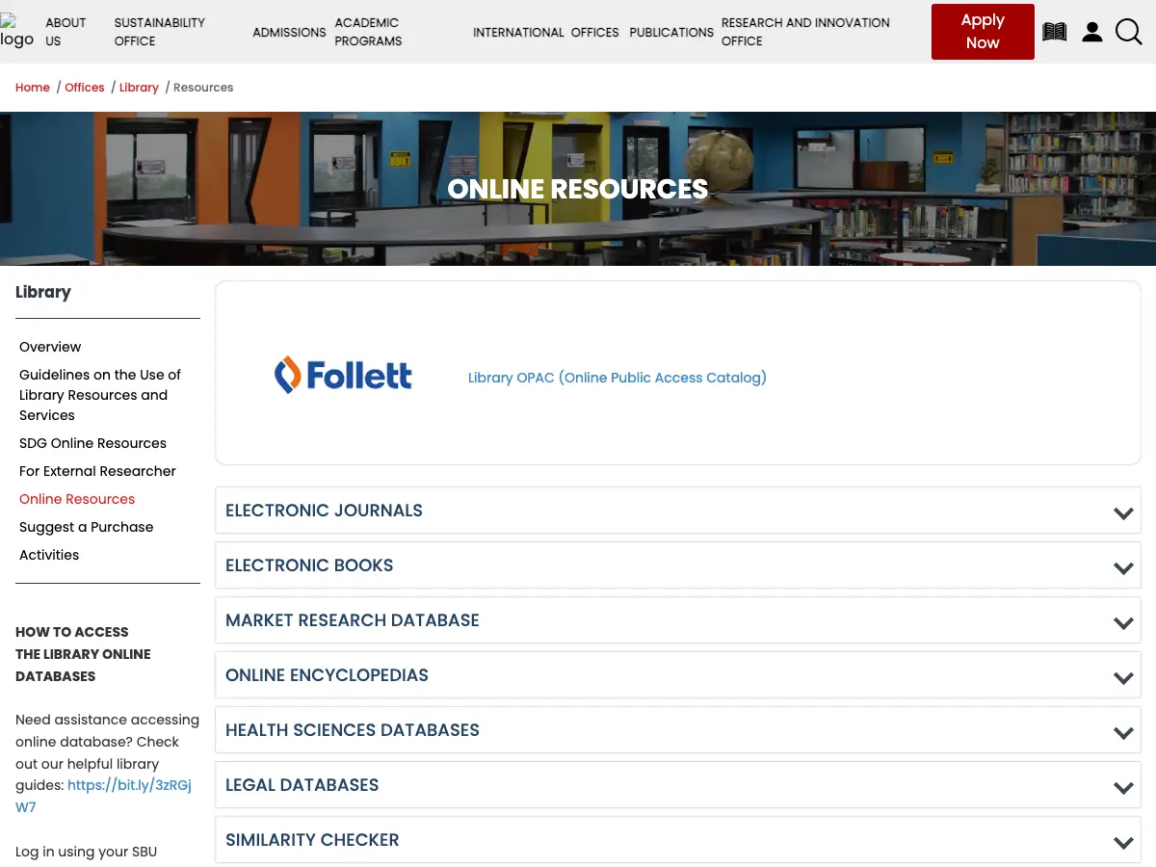Open For External Researcher sidebar link
1156x867 pixels.
pyautogui.click(x=97, y=471)
